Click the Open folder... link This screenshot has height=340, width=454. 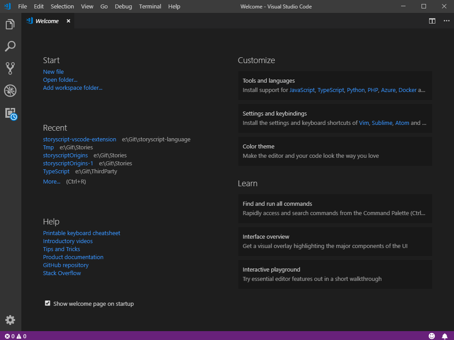click(x=60, y=80)
